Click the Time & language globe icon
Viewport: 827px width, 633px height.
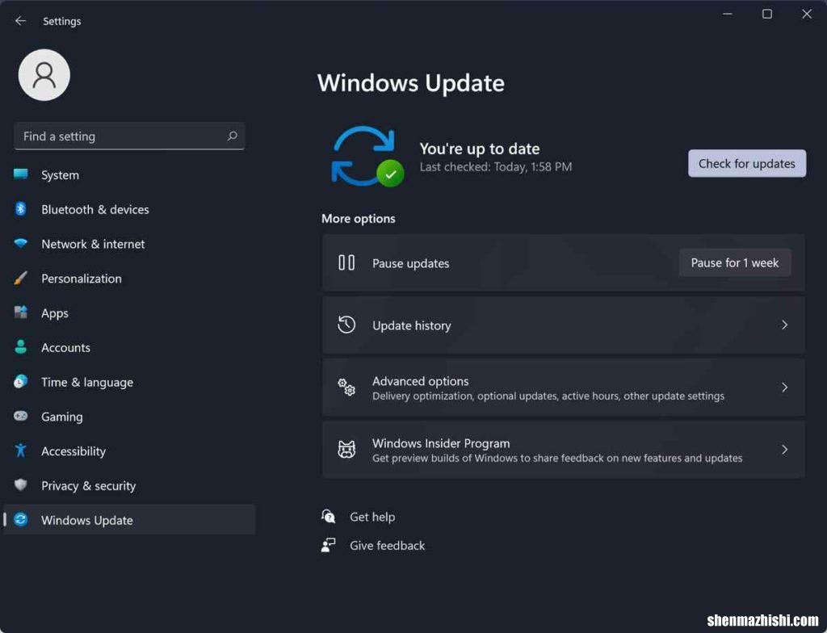[x=20, y=381]
